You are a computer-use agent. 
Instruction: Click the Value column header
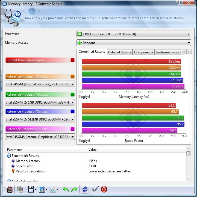coord(136,150)
